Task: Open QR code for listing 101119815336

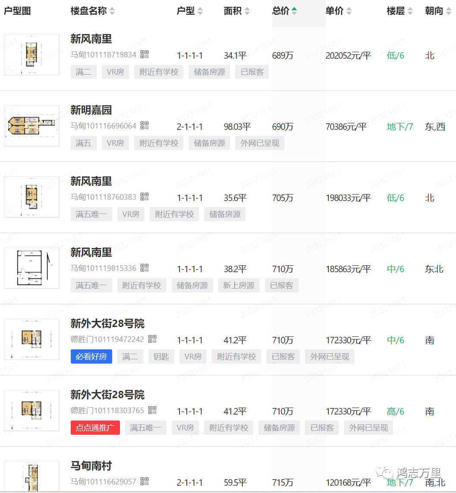Action: pyautogui.click(x=145, y=268)
